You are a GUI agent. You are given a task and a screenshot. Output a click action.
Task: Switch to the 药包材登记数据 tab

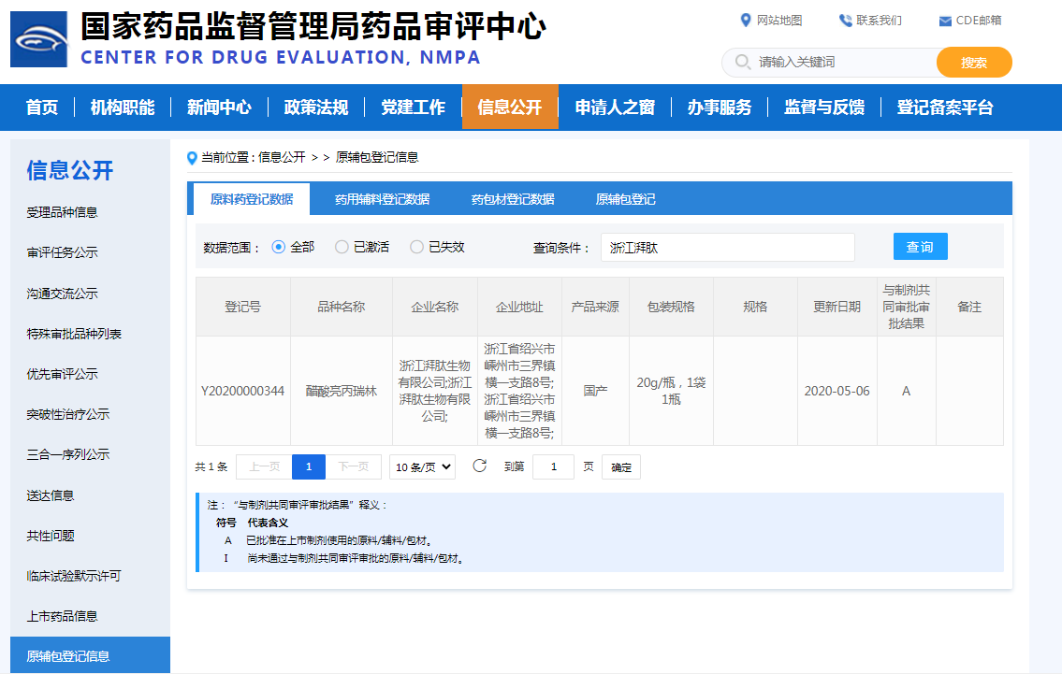click(x=515, y=198)
